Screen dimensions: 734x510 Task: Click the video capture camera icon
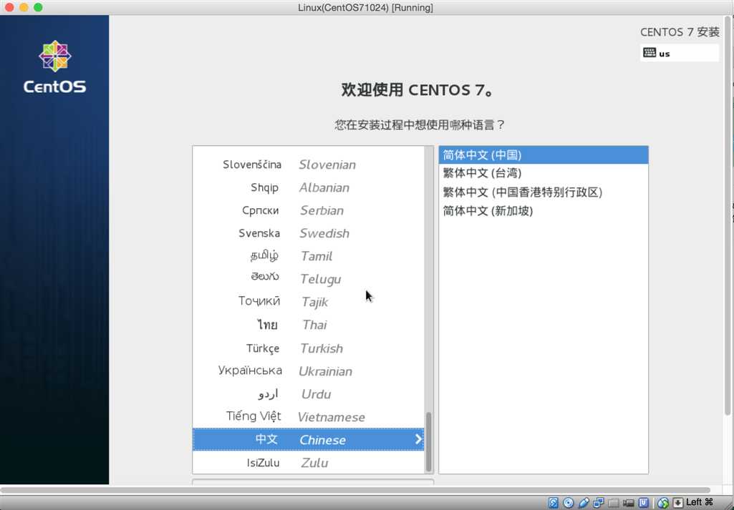tap(628, 503)
